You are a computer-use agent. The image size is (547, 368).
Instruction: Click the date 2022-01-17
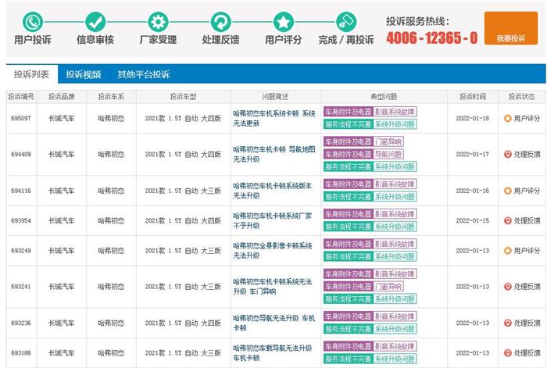473,154
